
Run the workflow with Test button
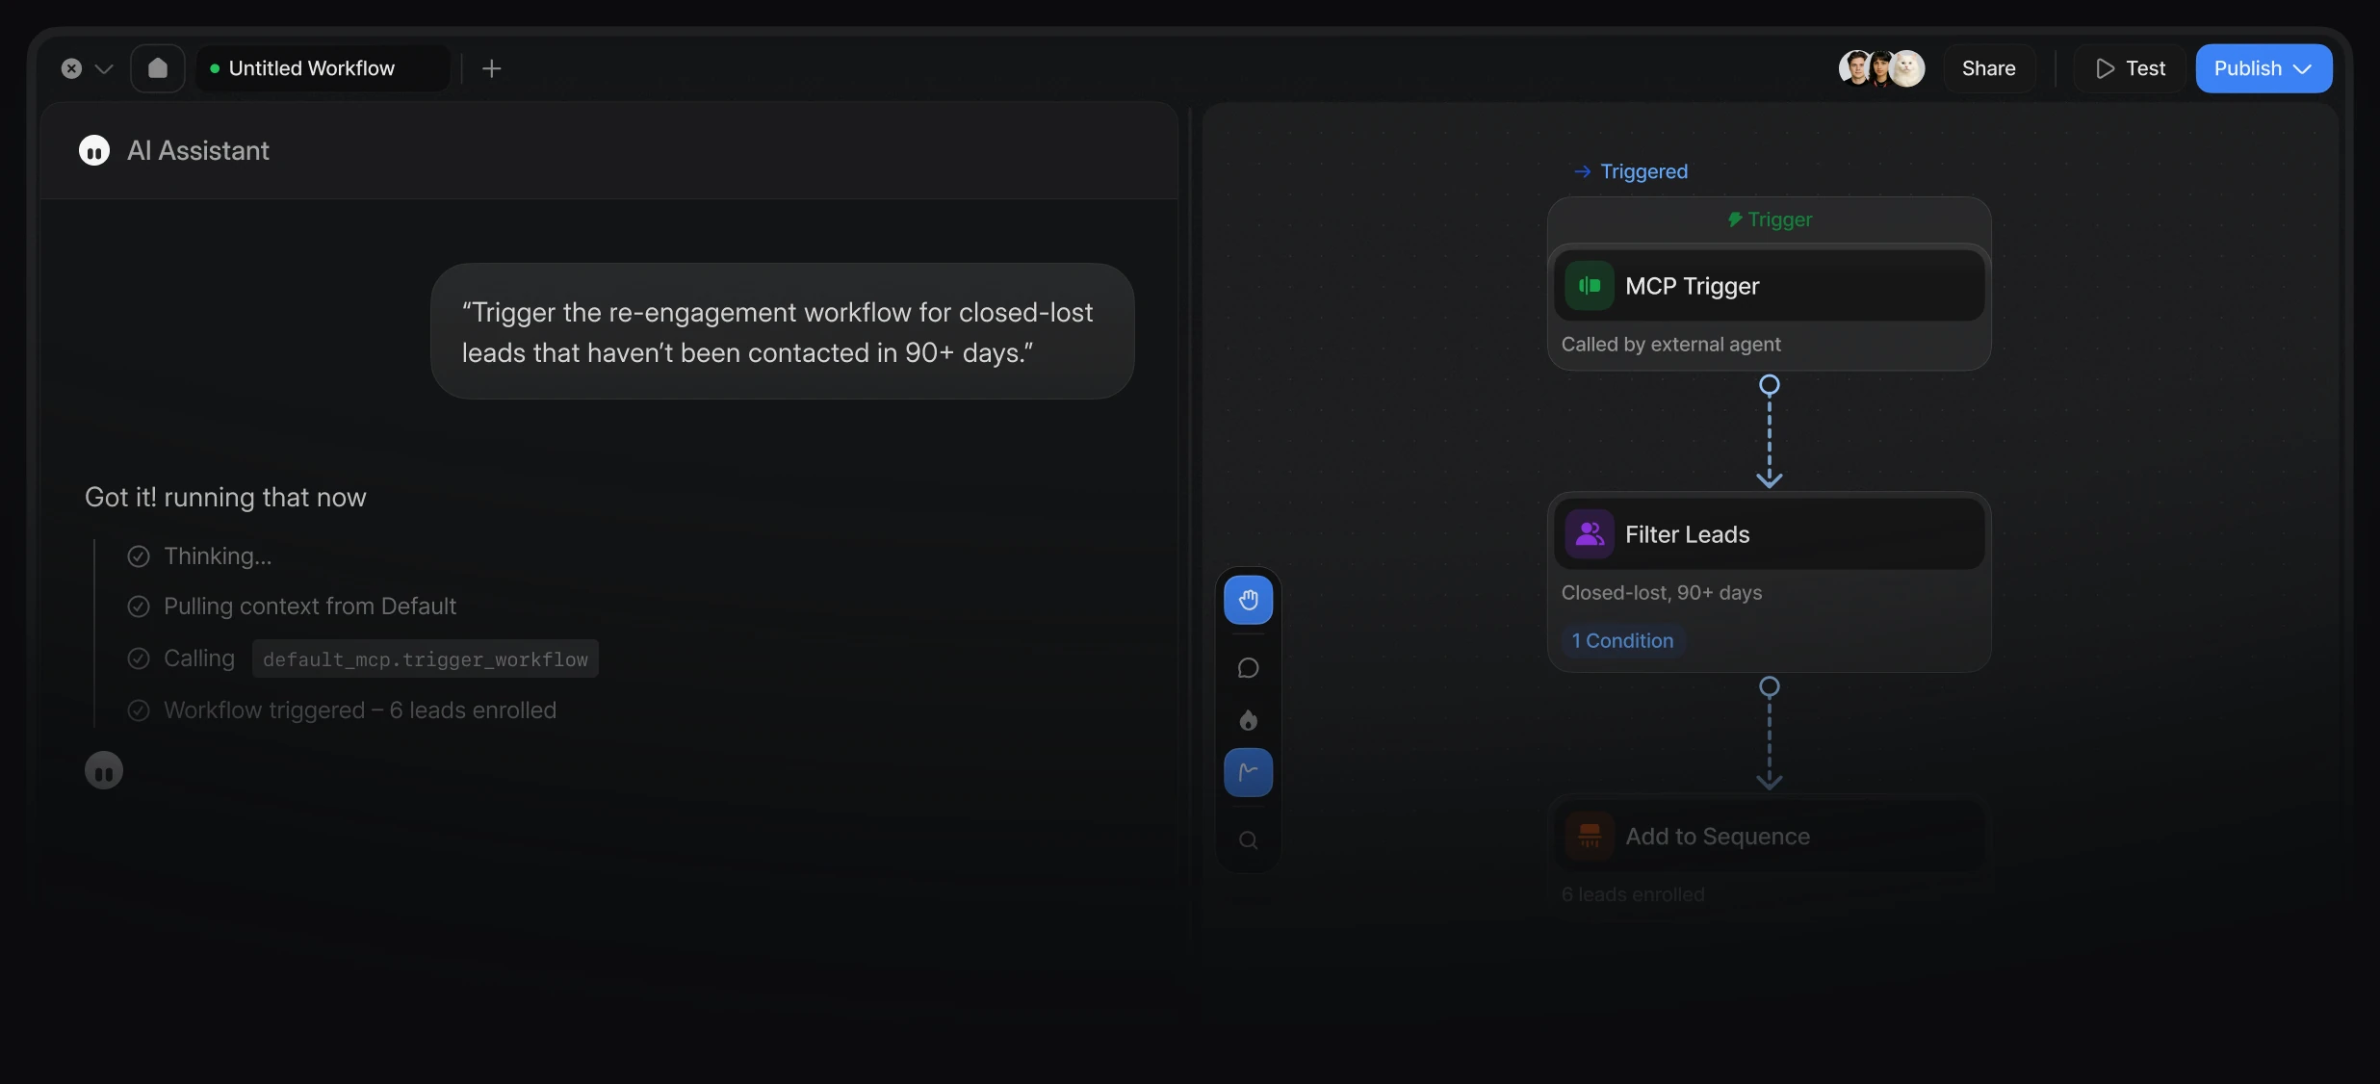point(2130,68)
